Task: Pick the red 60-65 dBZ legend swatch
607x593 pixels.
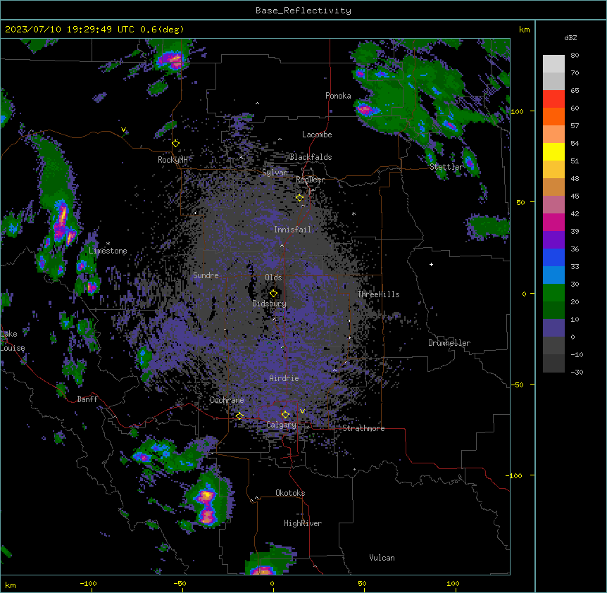Action: pos(553,99)
